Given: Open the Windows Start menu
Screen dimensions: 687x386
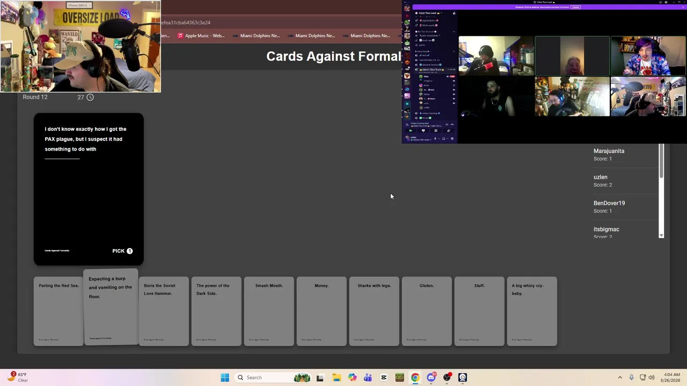Looking at the screenshot, I should [225, 377].
